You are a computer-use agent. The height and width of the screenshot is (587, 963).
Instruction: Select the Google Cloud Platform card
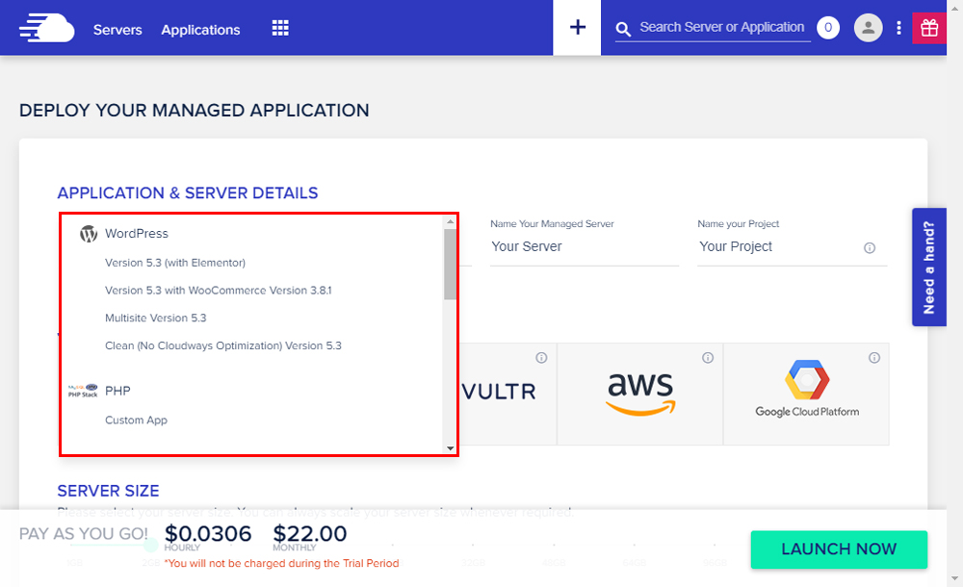[806, 394]
